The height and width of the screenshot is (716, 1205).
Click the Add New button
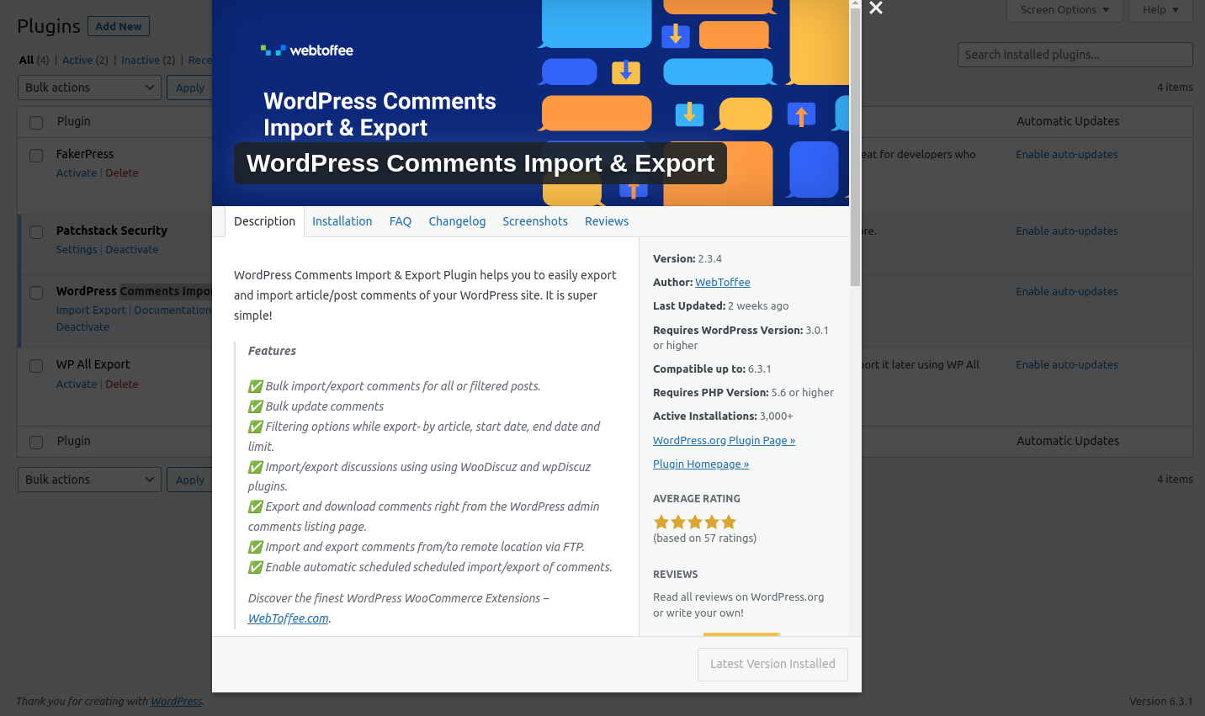[x=119, y=26]
